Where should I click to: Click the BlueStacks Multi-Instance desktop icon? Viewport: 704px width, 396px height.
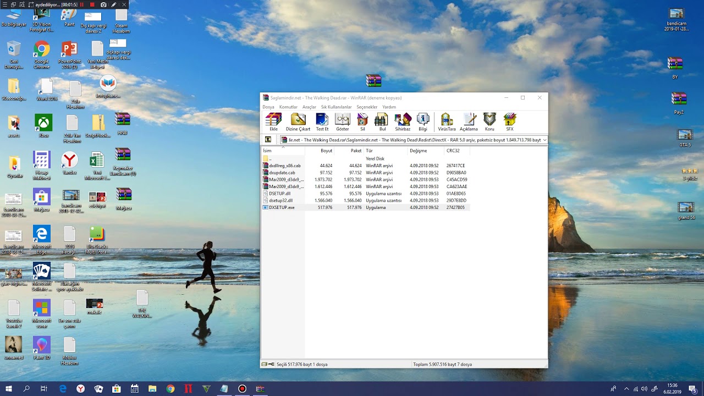click(x=97, y=240)
